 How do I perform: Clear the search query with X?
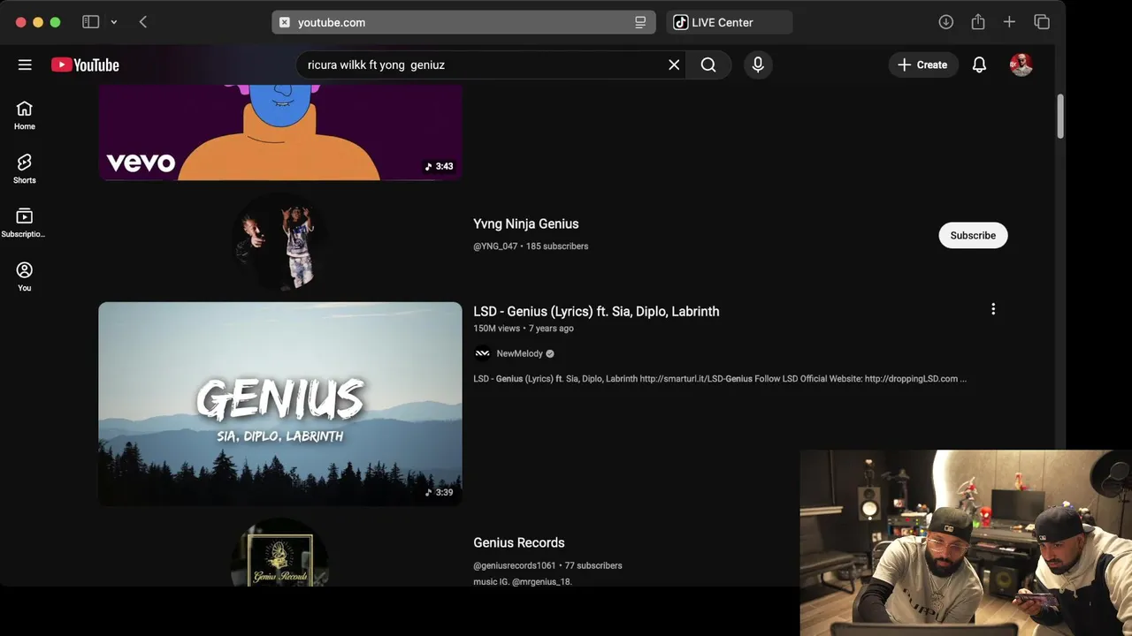pos(674,64)
